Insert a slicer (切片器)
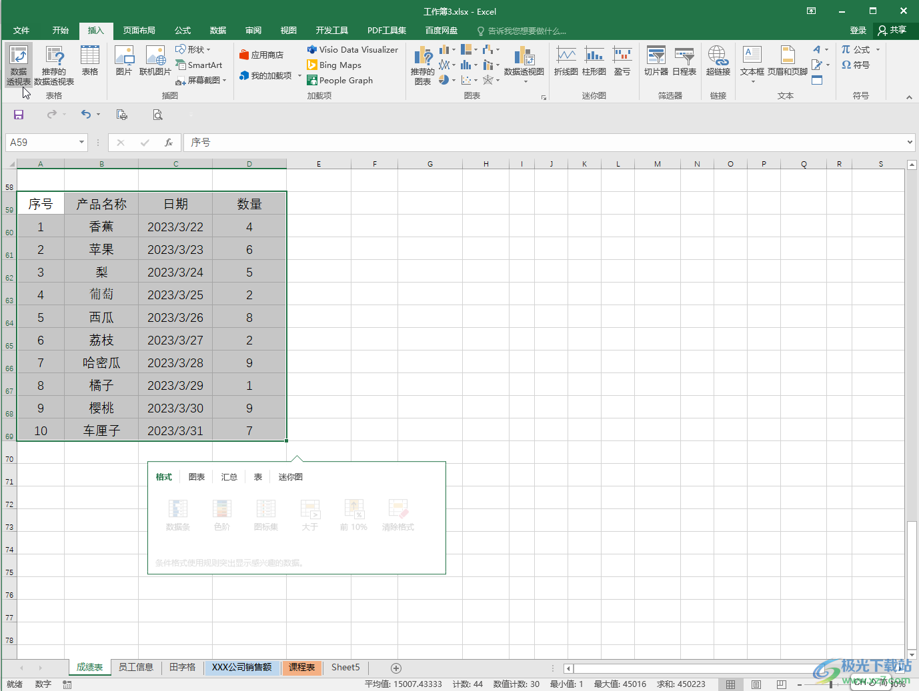The image size is (919, 691). pyautogui.click(x=656, y=61)
